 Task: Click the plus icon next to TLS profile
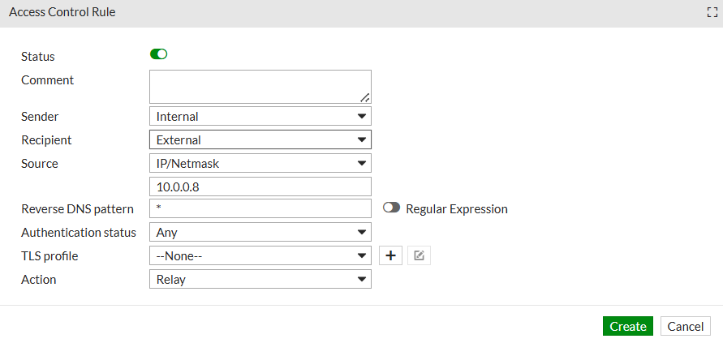pos(390,255)
